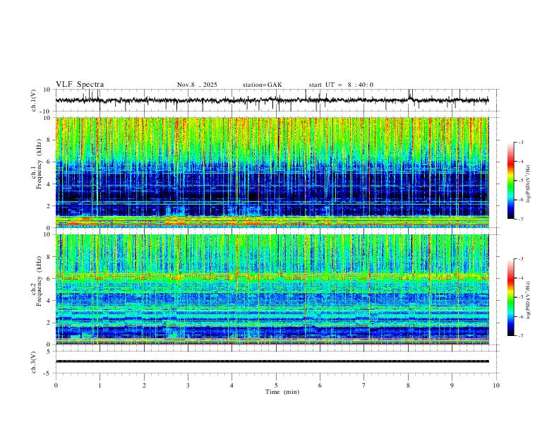Click the ch.1 voltage waveform trace
The width and height of the screenshot is (559, 432).
coord(272,100)
